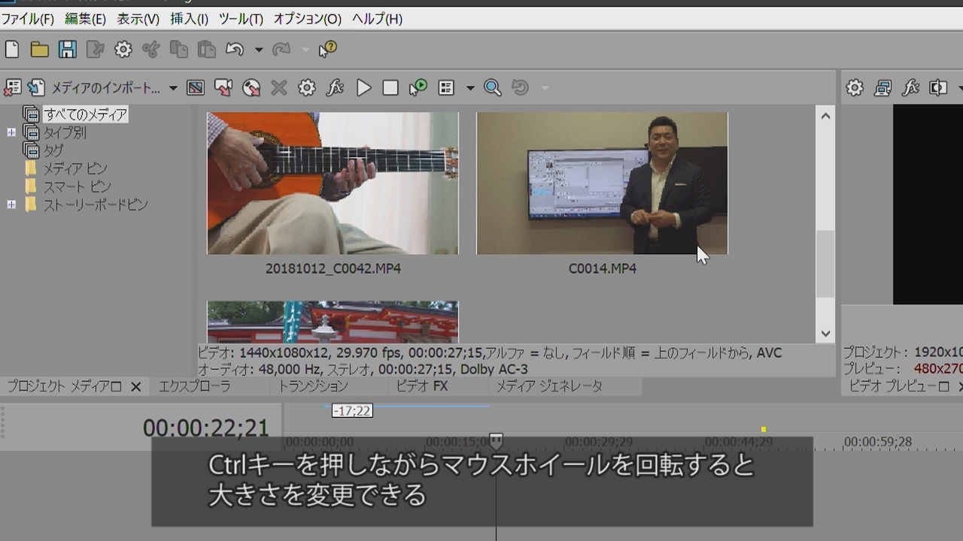963x541 pixels.
Task: Open the views dropdown arrow
Action: (x=470, y=88)
